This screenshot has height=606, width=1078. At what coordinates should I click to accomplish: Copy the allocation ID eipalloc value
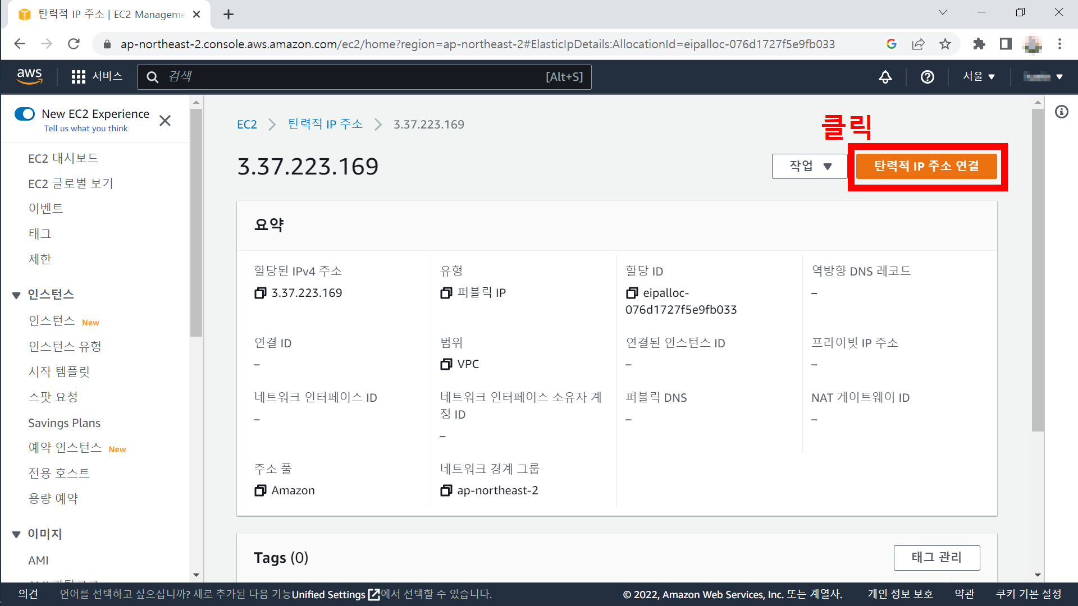coord(632,293)
